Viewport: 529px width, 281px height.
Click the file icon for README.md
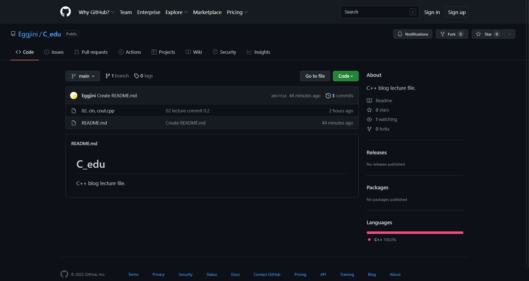coord(74,123)
